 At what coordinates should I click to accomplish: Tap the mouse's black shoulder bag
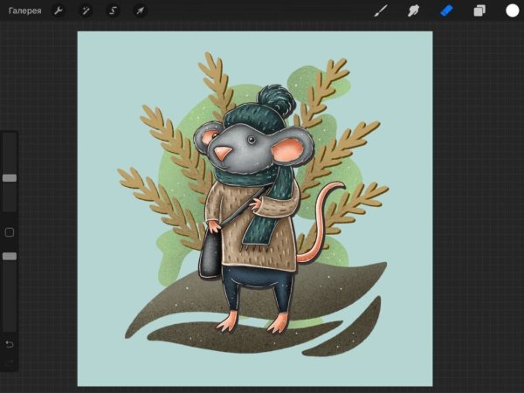[211, 255]
